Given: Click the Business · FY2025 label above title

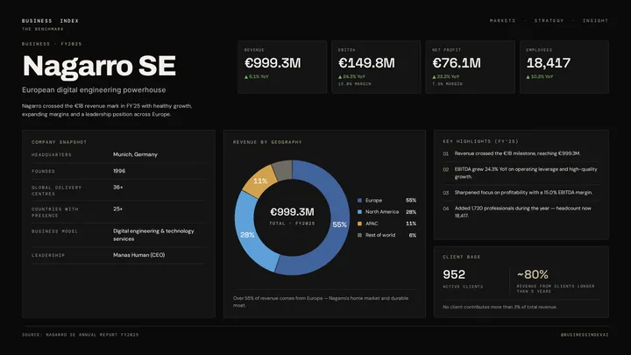Looking at the screenshot, I should (52, 44).
